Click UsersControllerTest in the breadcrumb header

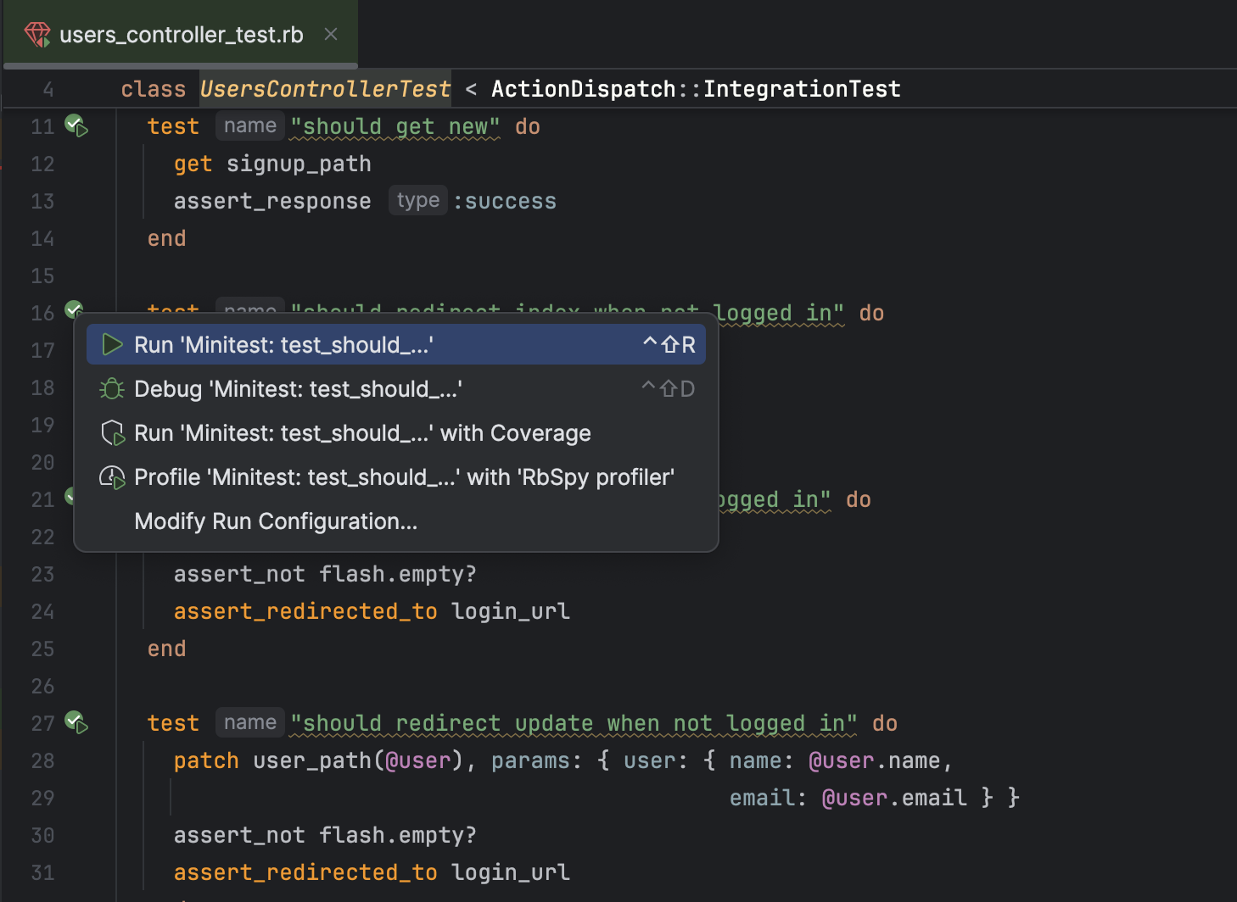pos(325,87)
